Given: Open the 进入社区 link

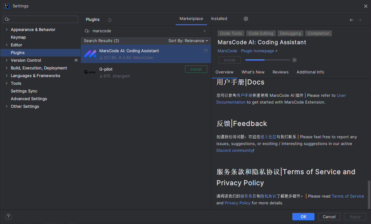Looking at the screenshot, I should 268,137.
